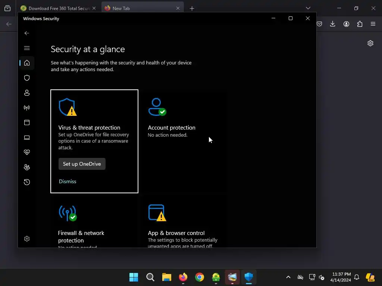Open Windows Security settings gear
Image resolution: width=382 pixels, height=286 pixels.
pyautogui.click(x=27, y=239)
